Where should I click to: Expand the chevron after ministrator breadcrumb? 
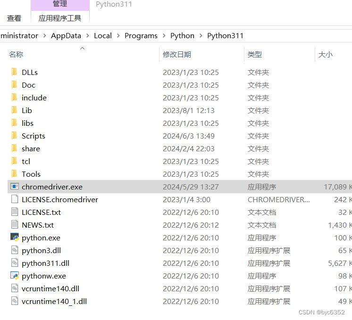click(x=45, y=36)
